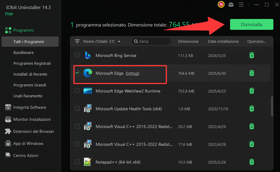Click the Operazio... column header
The width and height of the screenshot is (280, 172).
pos(257,42)
